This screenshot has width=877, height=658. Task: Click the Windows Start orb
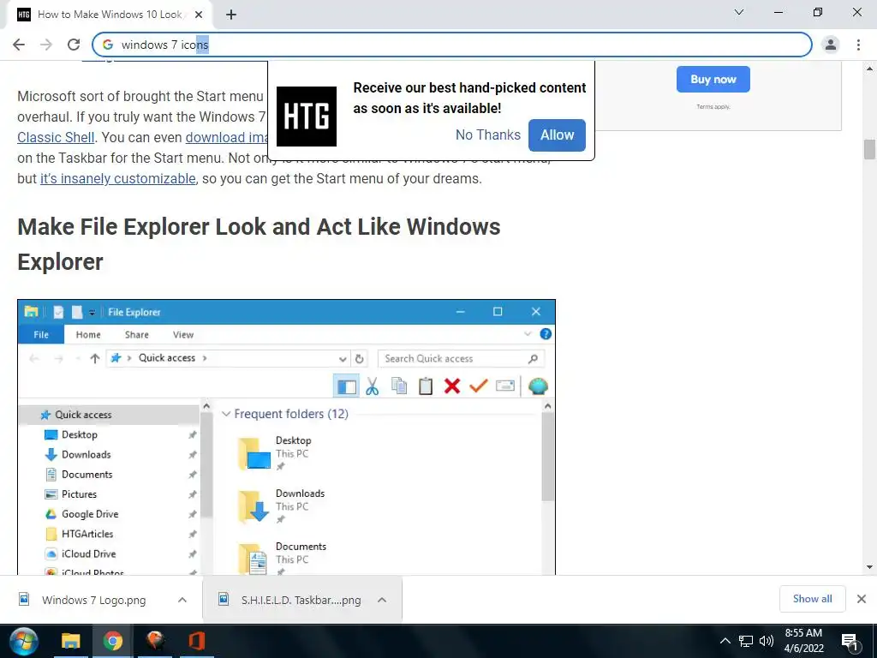click(23, 641)
